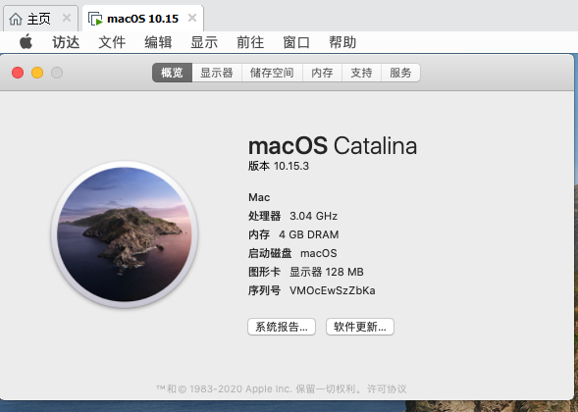
Task: Click the 系统报告... button
Action: click(282, 327)
